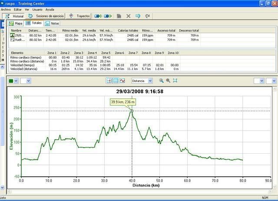Screen dimensions: 278x201
Task: Toggle the horizontal split graph view button
Action: [116, 81]
